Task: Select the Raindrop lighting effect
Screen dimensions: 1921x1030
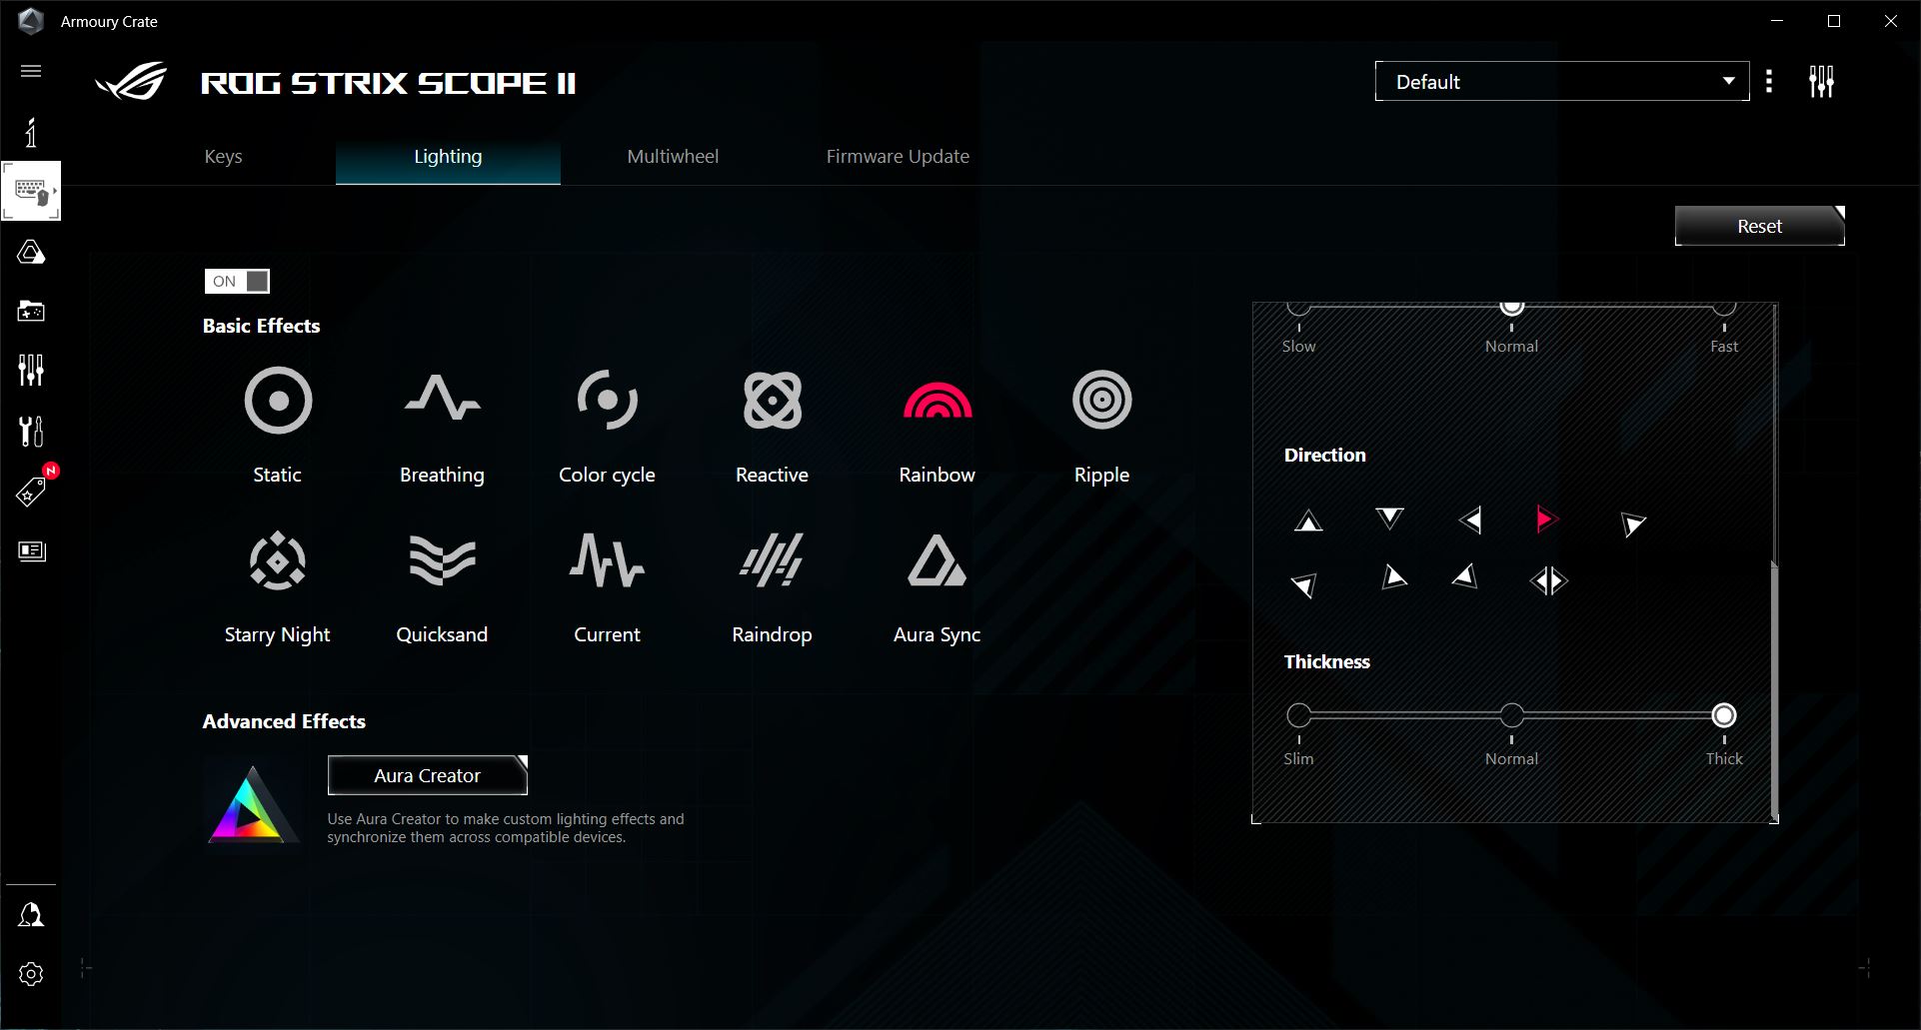Action: (773, 587)
